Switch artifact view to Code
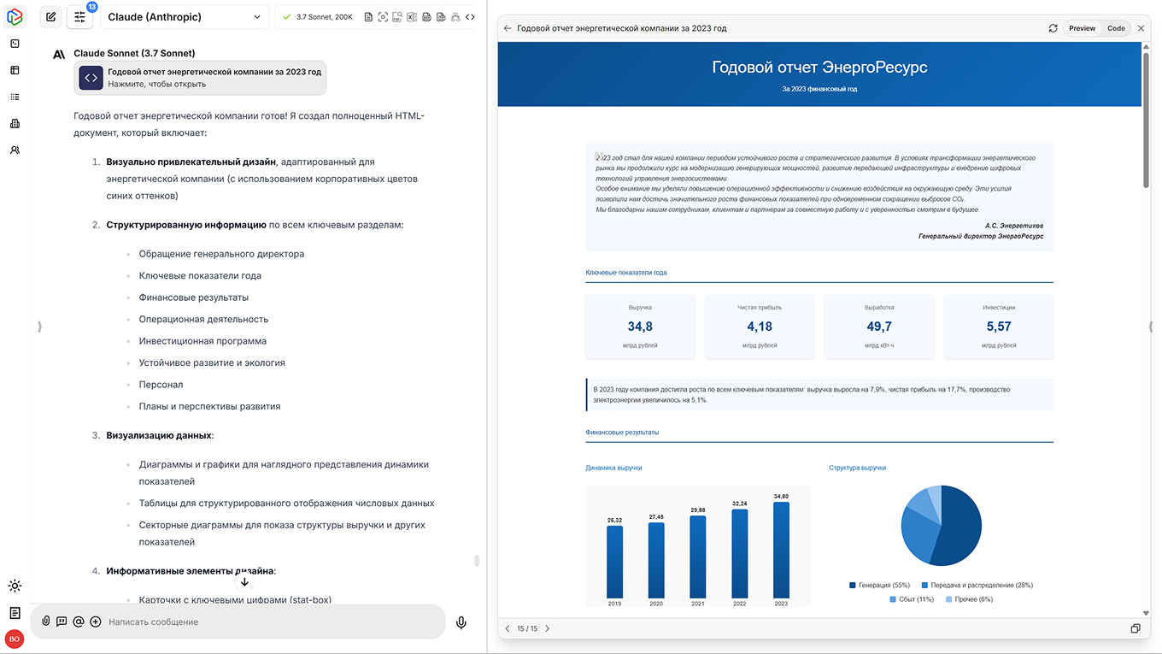 click(1116, 28)
